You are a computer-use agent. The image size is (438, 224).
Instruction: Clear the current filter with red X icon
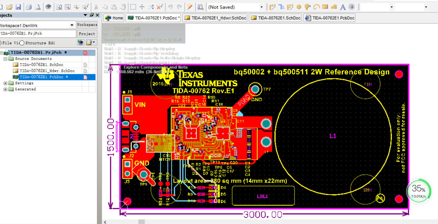tap(160, 7)
